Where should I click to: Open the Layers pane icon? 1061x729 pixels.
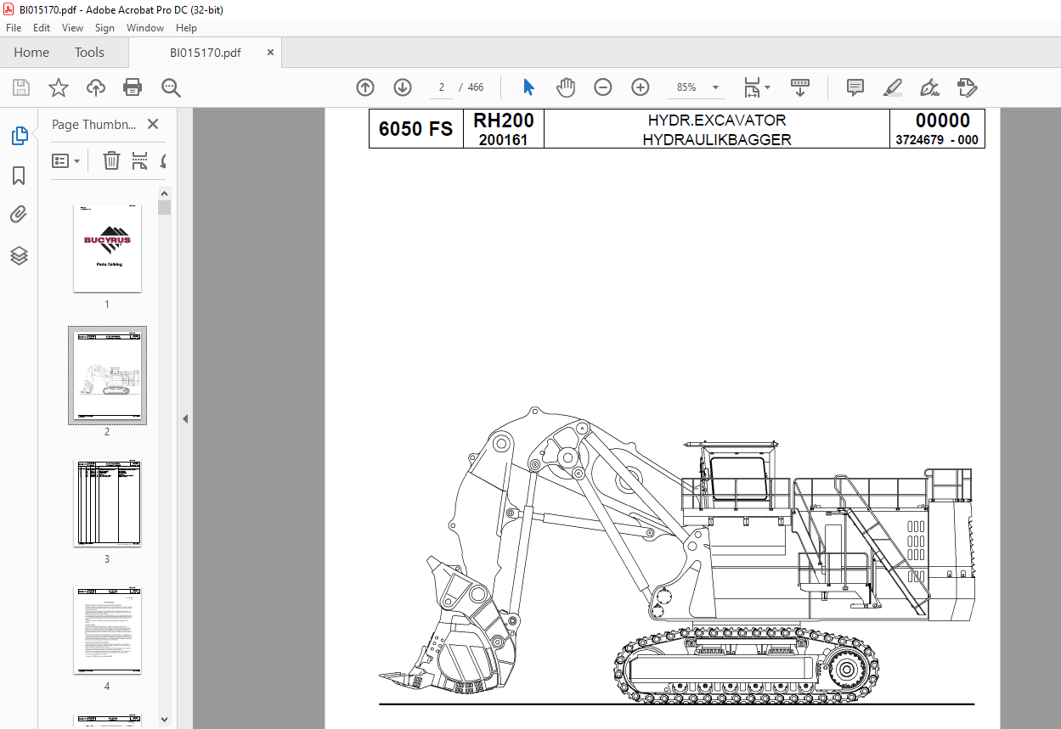[x=19, y=255]
